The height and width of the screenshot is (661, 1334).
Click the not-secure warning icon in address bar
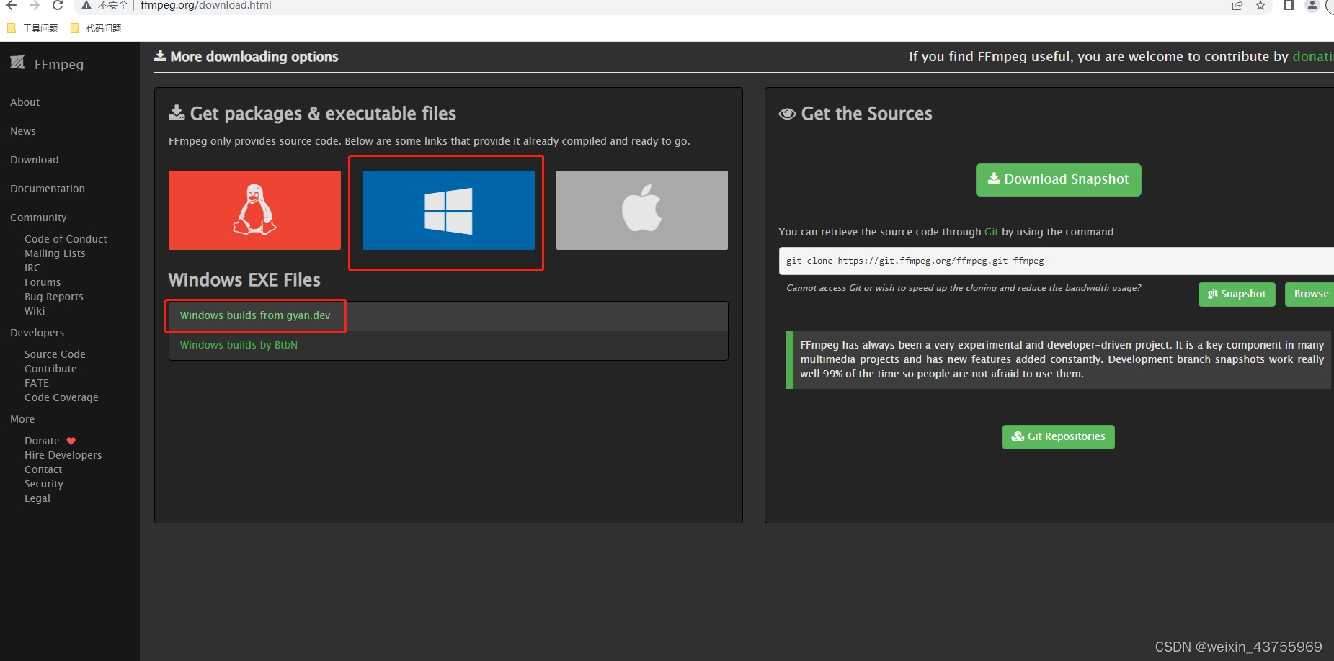(86, 5)
